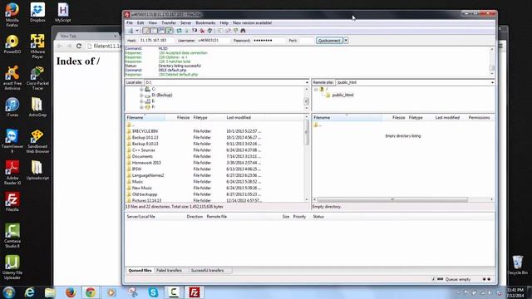
Task: Click the Disconnect from server icon
Action: (x=202, y=31)
